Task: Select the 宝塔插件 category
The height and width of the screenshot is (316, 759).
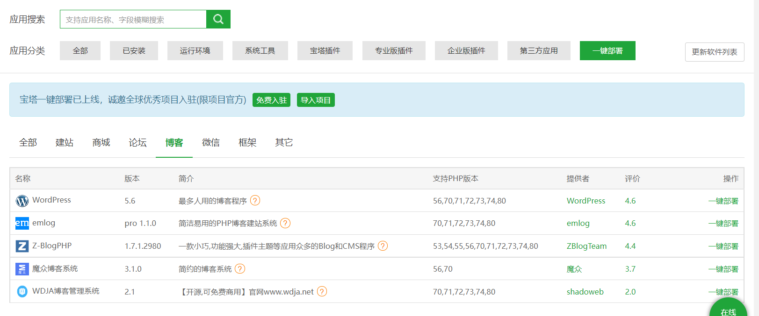Action: click(x=325, y=50)
